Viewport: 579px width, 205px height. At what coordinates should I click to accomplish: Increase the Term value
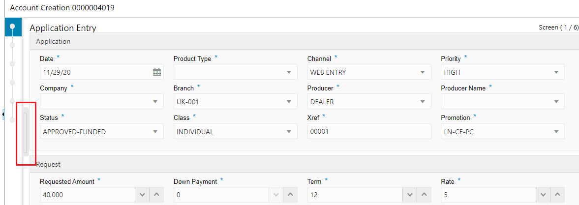point(424,194)
